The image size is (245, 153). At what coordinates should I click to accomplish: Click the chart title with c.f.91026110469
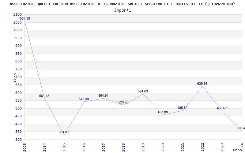pyautogui.click(x=122, y=4)
